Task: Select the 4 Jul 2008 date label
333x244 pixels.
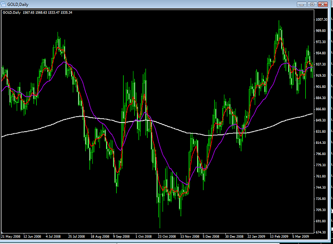Action: 53,237
